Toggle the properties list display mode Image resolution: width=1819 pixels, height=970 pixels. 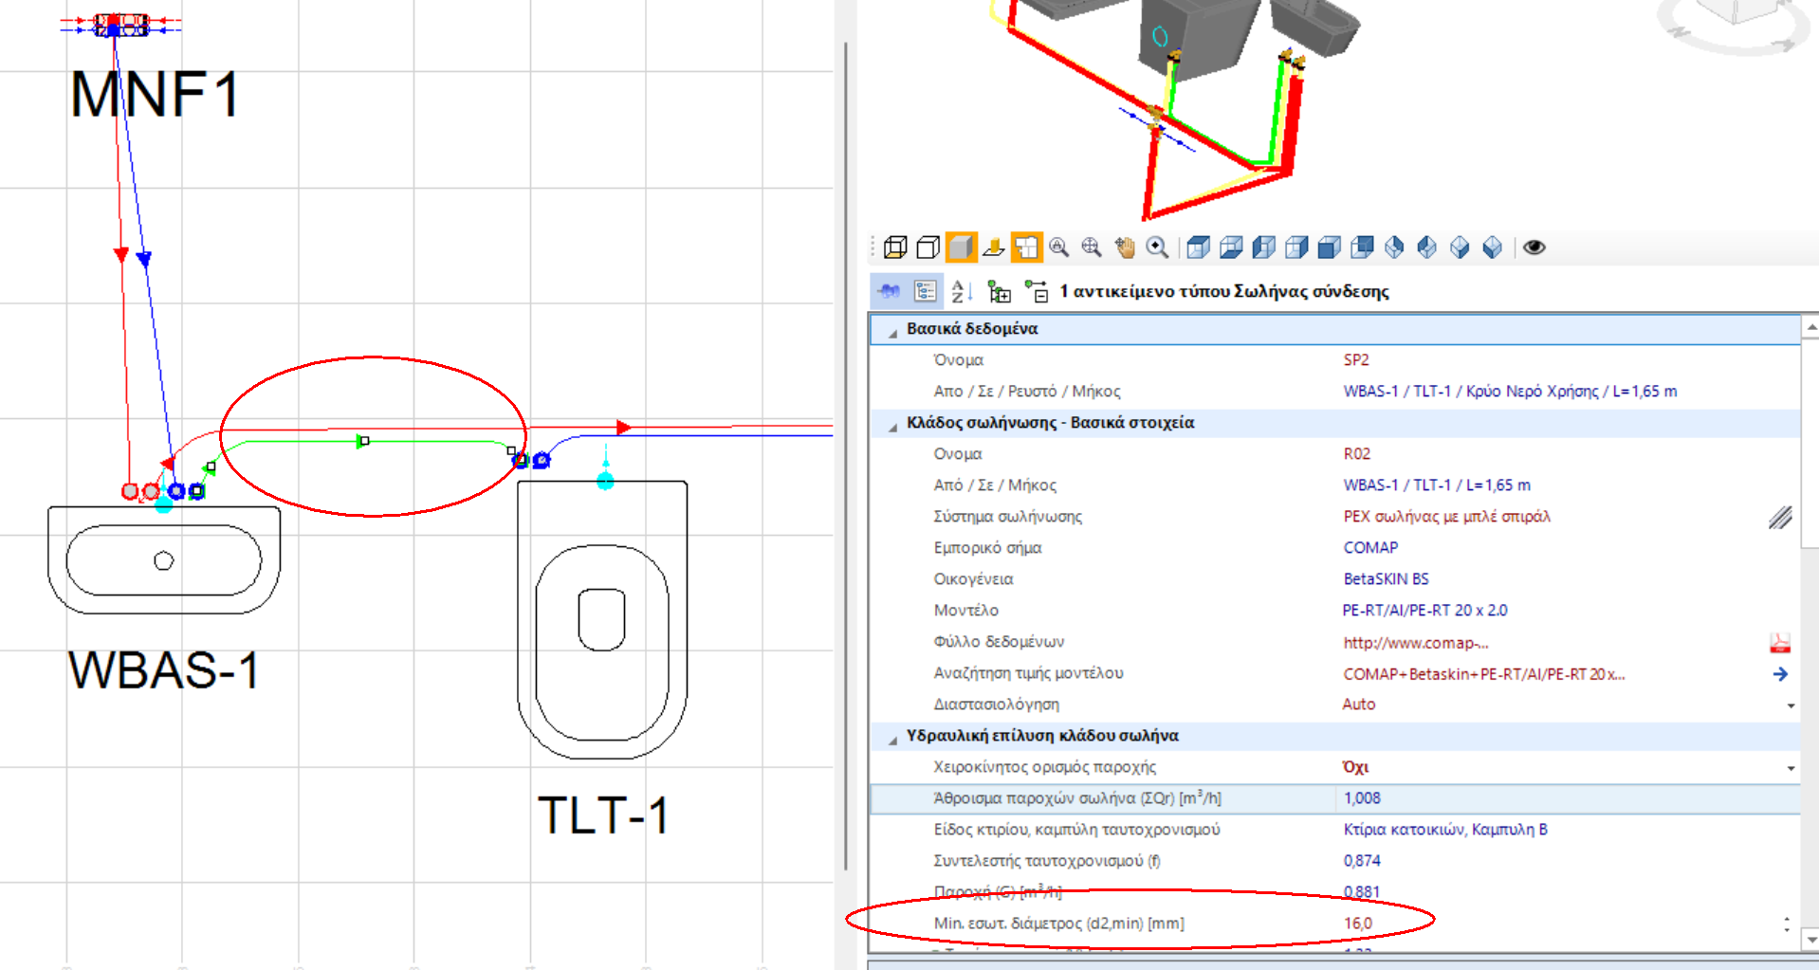[925, 292]
